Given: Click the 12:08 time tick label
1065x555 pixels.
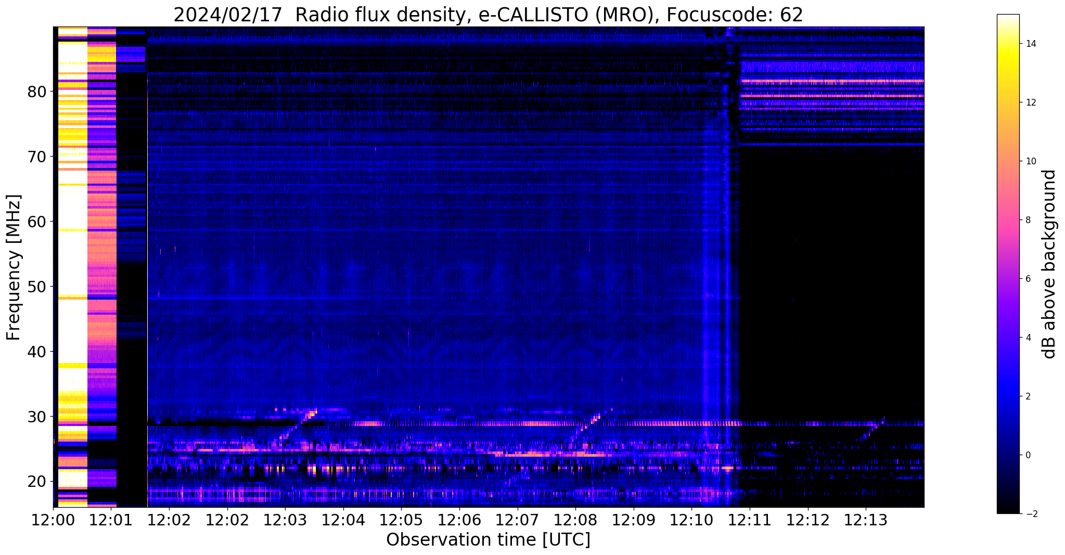Looking at the screenshot, I should click(x=575, y=520).
